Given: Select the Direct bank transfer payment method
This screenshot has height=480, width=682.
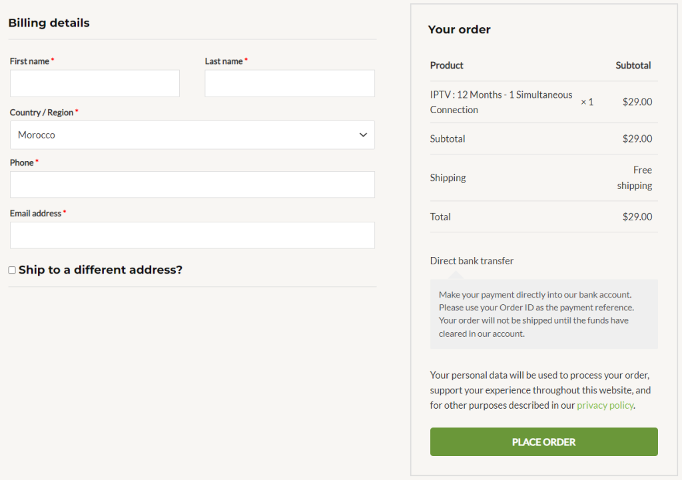Looking at the screenshot, I should click(x=472, y=261).
